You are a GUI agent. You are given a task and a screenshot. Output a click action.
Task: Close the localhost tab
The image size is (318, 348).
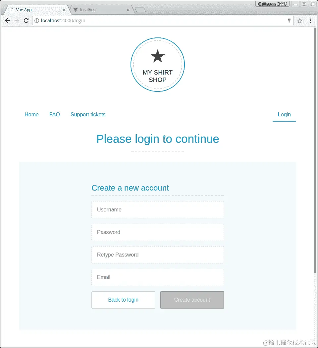pyautogui.click(x=128, y=10)
